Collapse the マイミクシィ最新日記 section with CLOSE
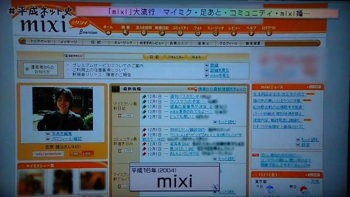Screen dimensions: 350x197 125,115
